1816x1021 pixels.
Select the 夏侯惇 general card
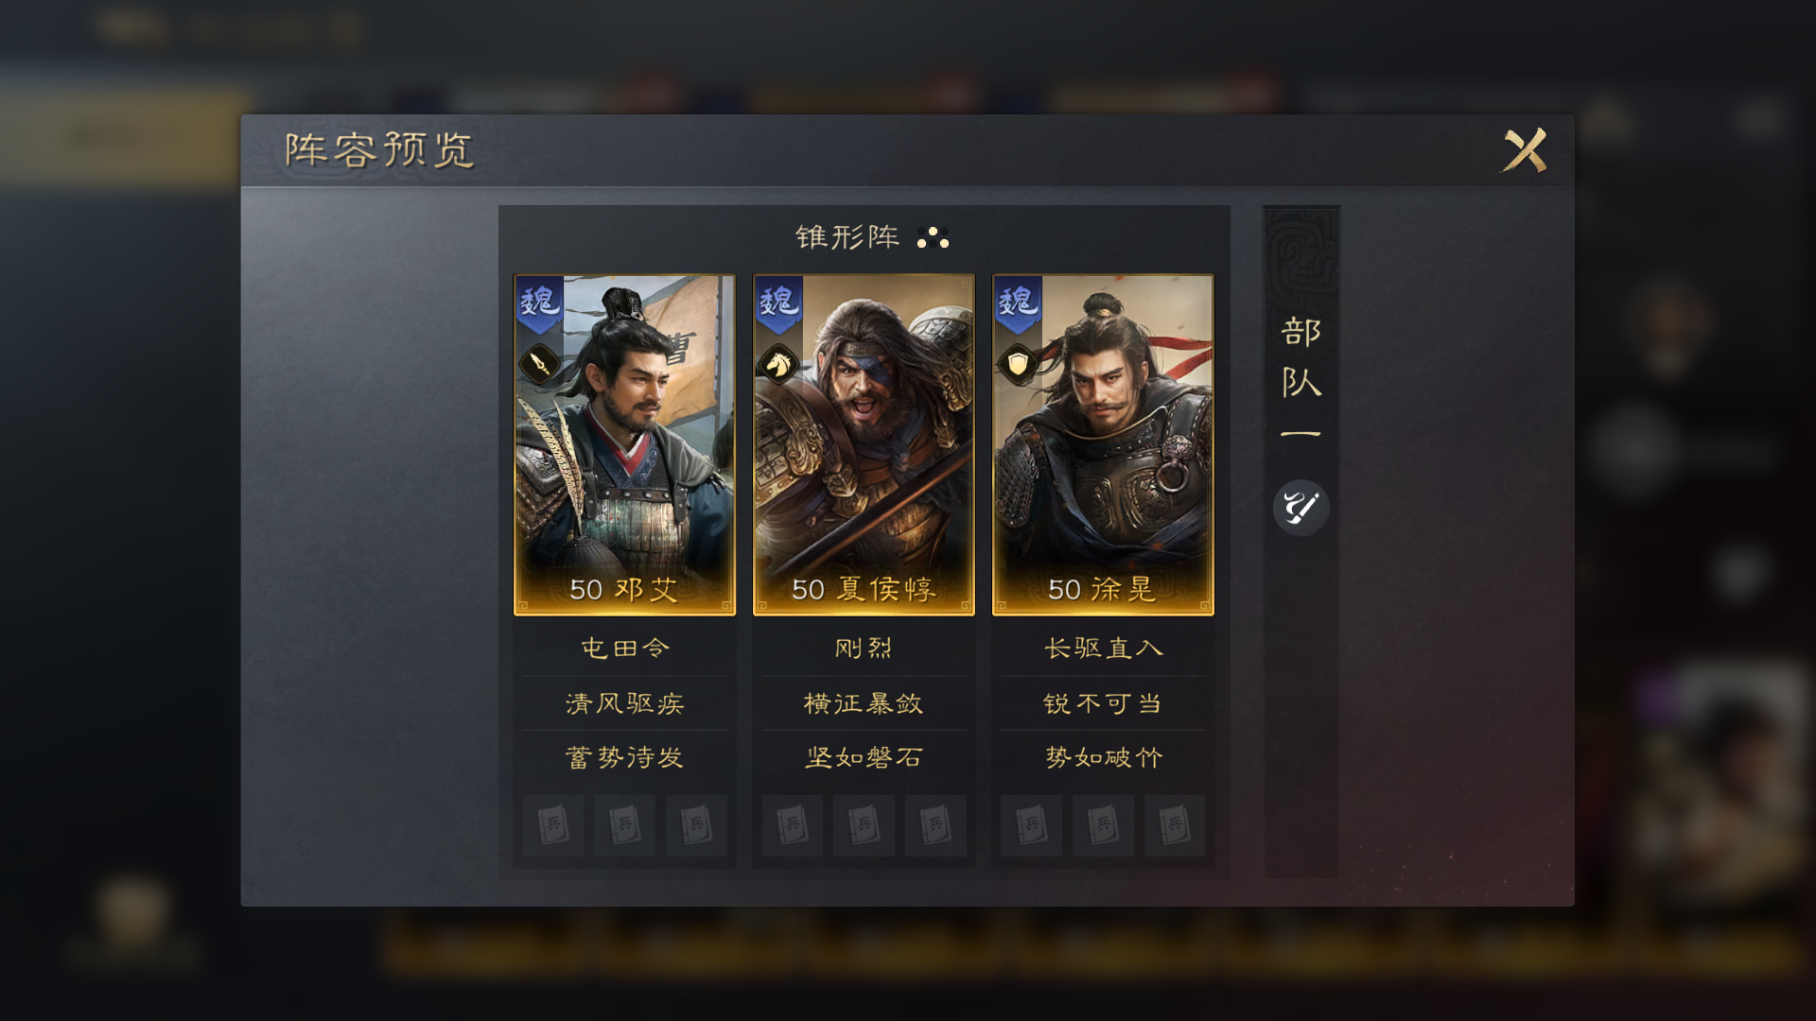(864, 445)
